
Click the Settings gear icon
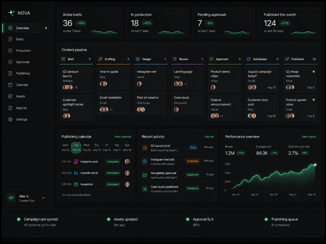point(11,119)
